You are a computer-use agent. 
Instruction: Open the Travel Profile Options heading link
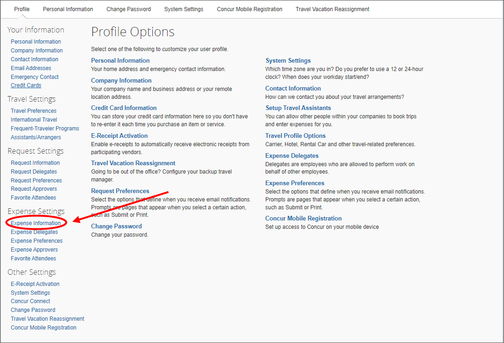(295, 136)
